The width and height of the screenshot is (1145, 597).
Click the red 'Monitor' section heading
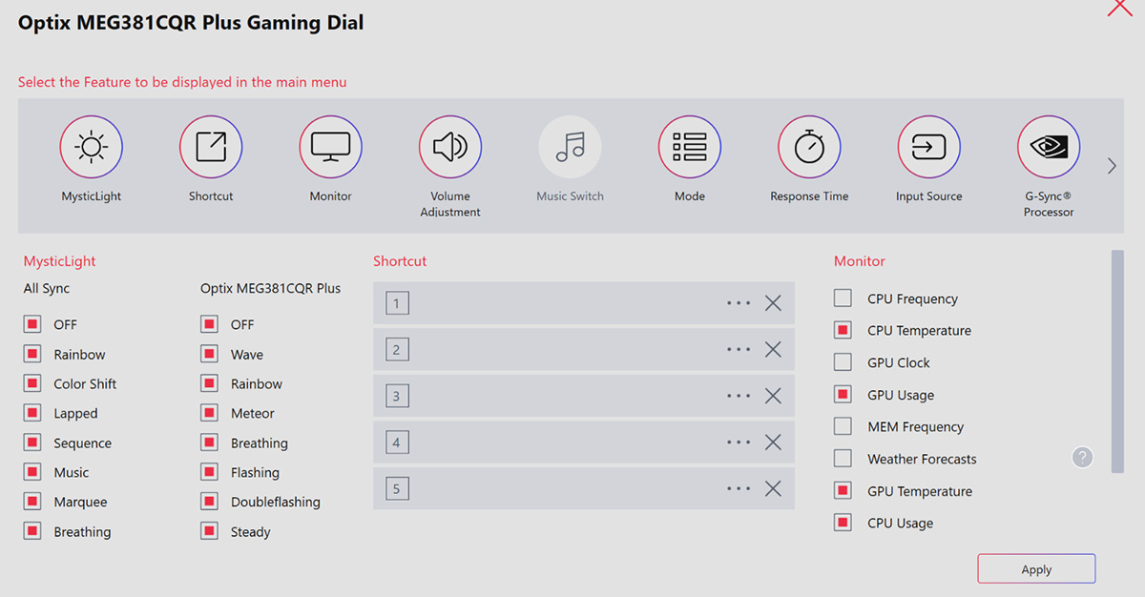(x=860, y=261)
